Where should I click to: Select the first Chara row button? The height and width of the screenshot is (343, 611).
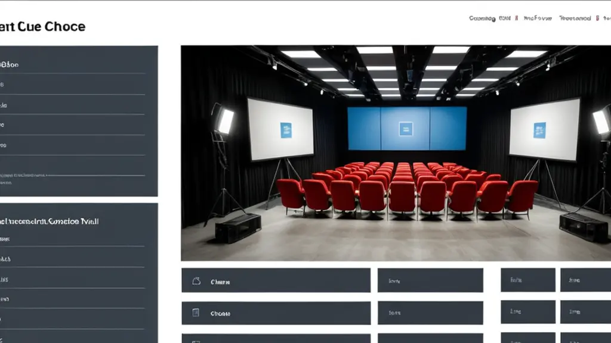[x=276, y=280]
